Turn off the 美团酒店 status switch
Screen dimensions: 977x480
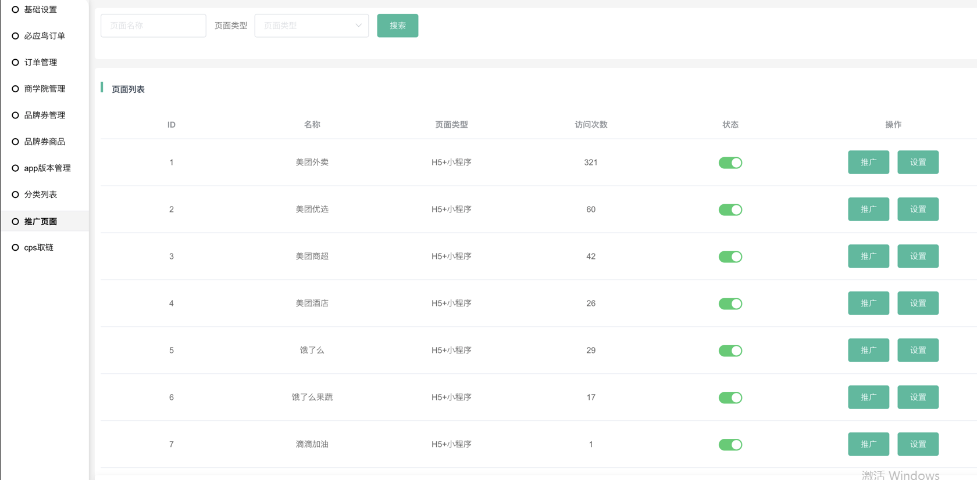click(x=730, y=304)
